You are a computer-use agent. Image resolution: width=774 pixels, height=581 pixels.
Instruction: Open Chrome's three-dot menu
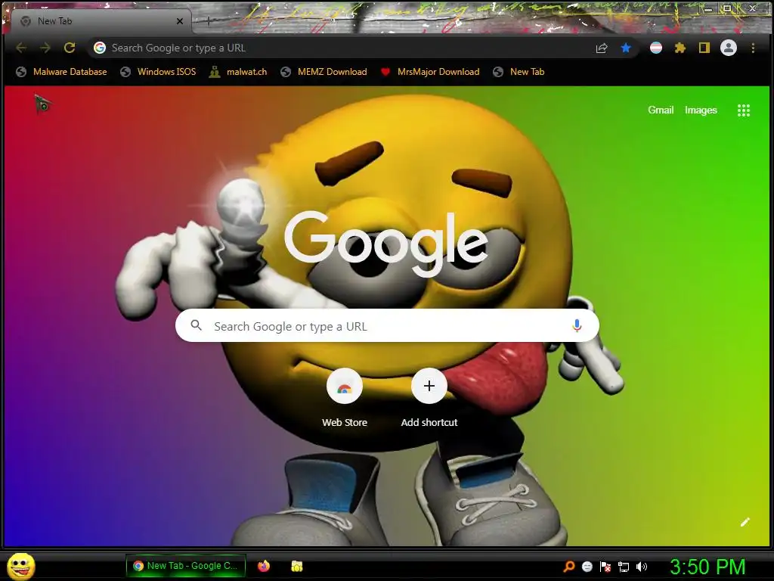(x=753, y=48)
